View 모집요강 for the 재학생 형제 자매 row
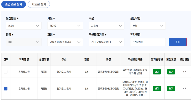 tap(171, 72)
